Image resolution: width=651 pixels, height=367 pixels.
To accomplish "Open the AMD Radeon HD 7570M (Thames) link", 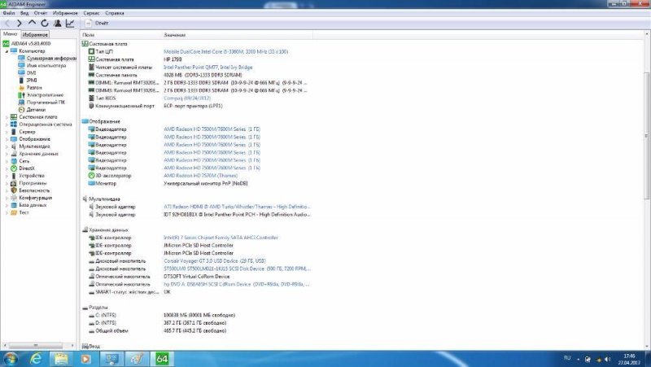I will 200,176.
